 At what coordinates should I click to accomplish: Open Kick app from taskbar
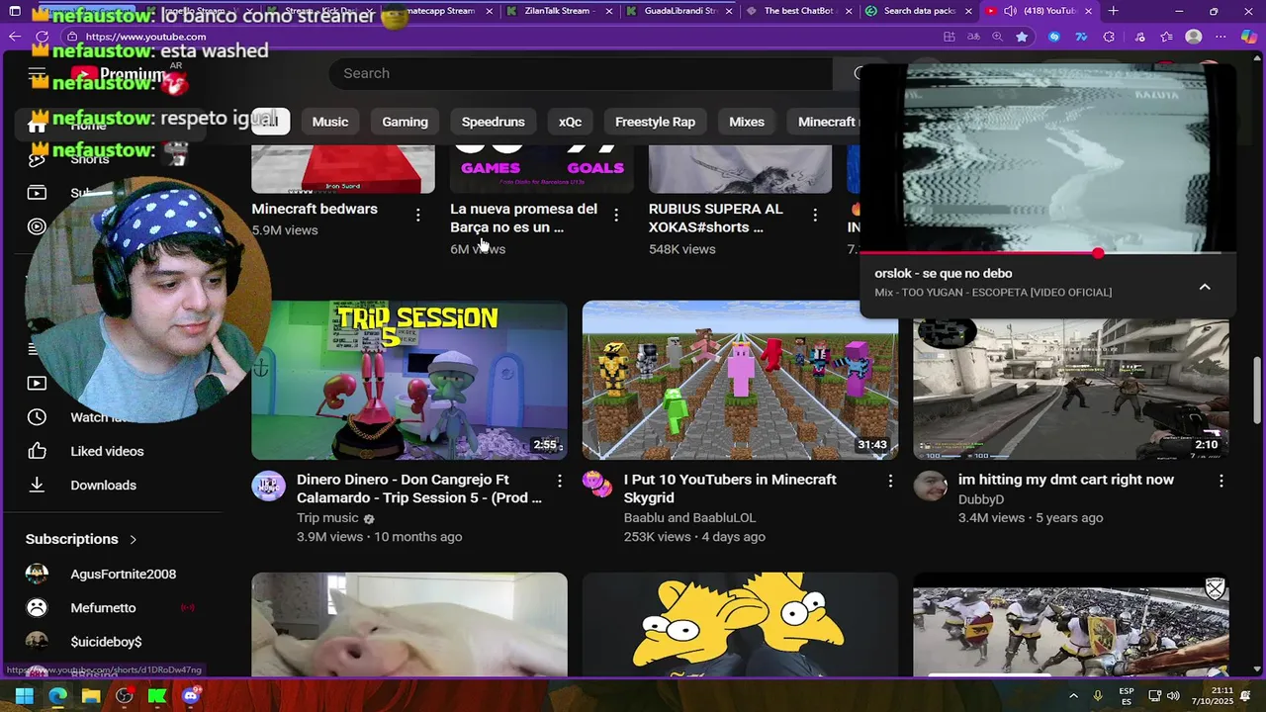tap(157, 696)
